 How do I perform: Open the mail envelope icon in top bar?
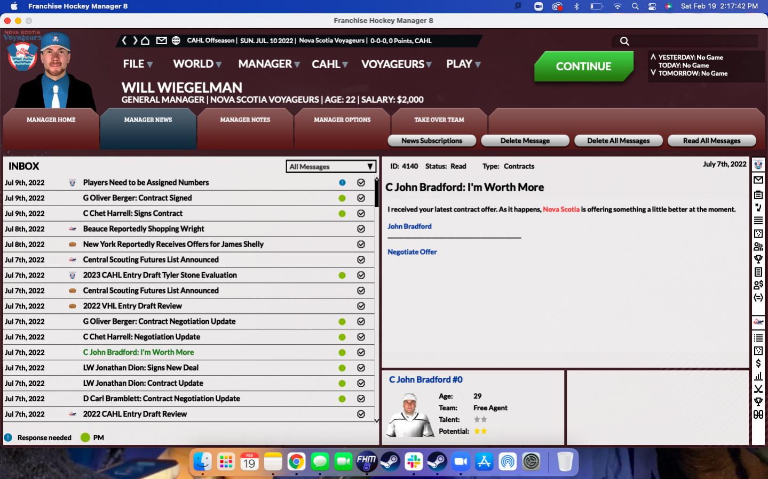(x=161, y=40)
